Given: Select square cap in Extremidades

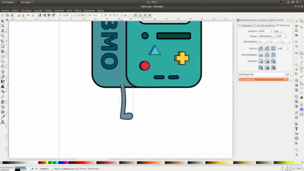Looking at the screenshot, I should pyautogui.click(x=274, y=55).
